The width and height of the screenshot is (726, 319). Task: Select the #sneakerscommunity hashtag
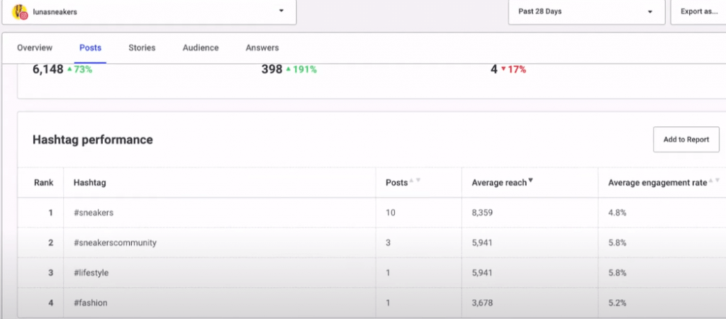[116, 242]
